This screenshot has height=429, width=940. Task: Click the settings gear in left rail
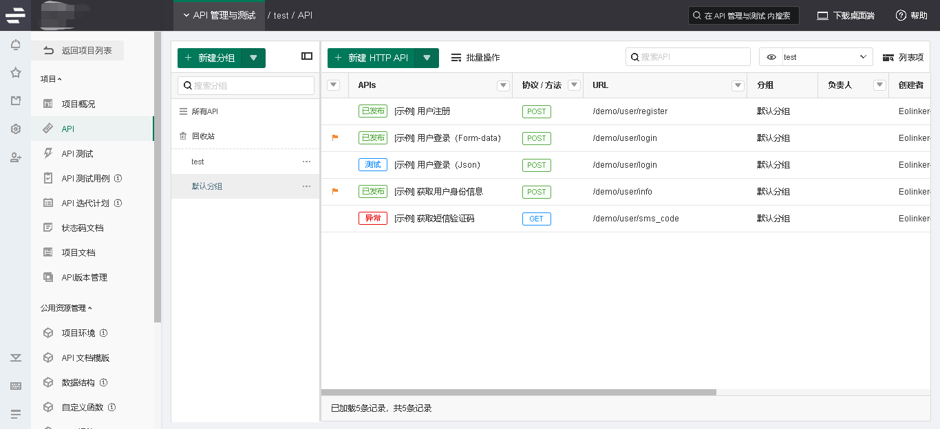[15, 129]
